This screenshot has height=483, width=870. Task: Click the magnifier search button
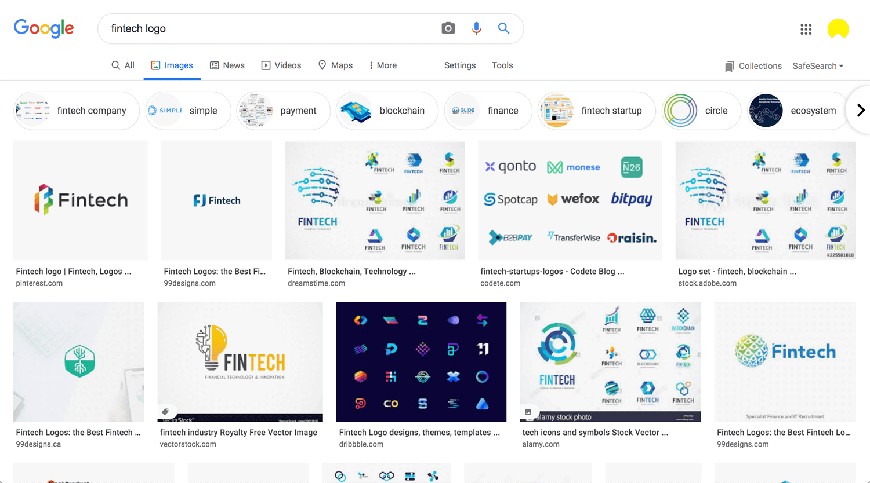[x=503, y=28]
